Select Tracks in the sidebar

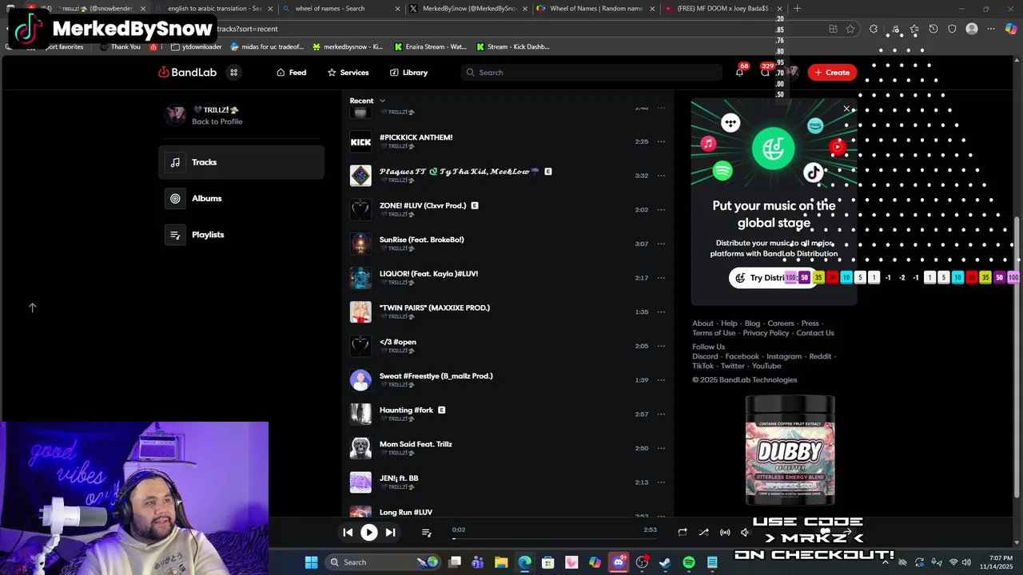pyautogui.click(x=241, y=162)
